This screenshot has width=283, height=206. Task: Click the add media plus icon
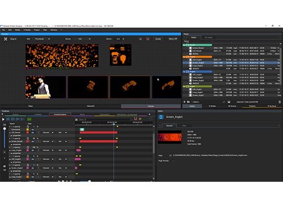[x=184, y=102]
